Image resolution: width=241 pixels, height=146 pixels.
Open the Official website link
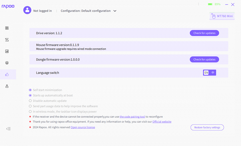[162, 122]
